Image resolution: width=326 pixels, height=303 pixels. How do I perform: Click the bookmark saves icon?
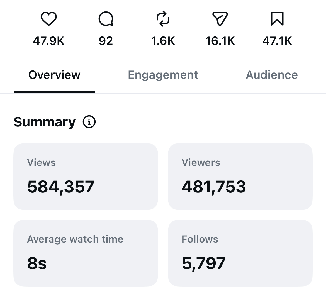277,19
